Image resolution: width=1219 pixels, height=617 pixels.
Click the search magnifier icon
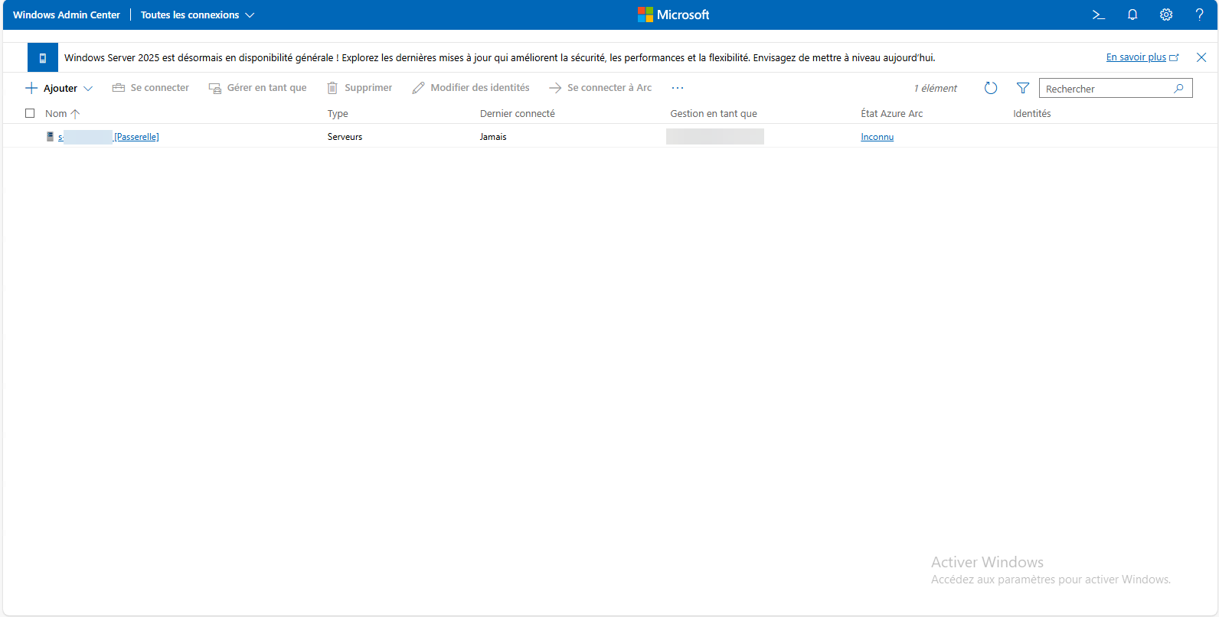1178,89
